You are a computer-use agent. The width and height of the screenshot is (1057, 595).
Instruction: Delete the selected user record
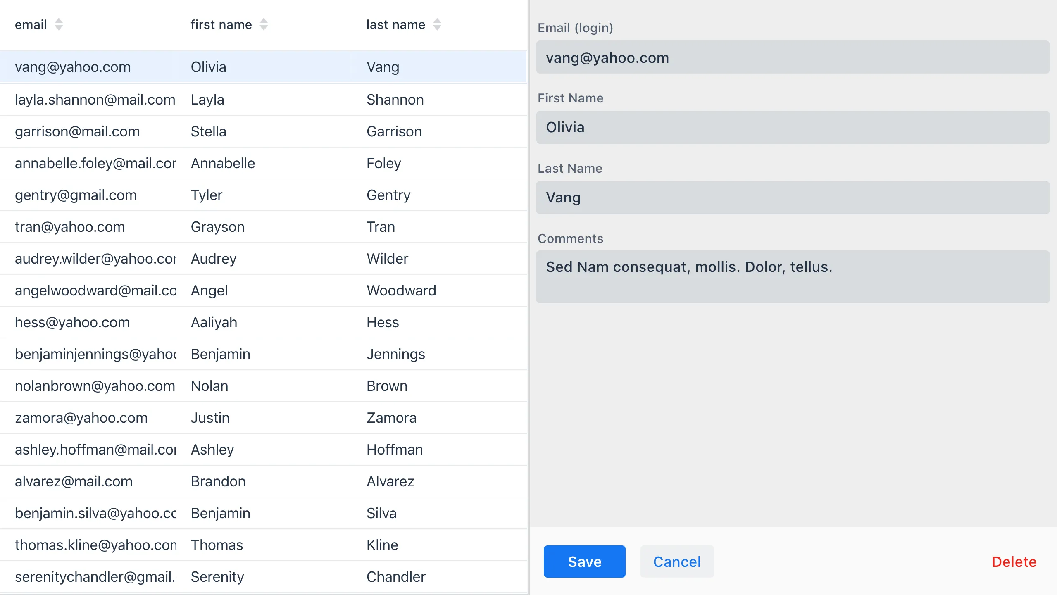[1014, 562]
